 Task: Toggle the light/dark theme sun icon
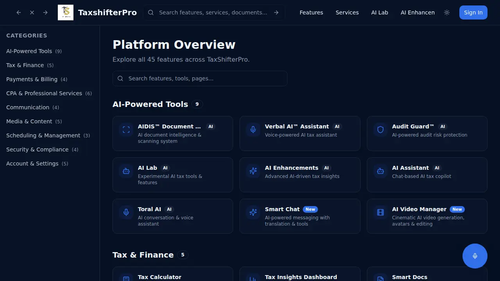[x=447, y=12]
